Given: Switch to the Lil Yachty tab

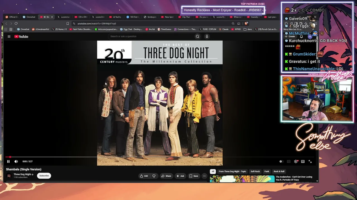Looking at the screenshot, I should tap(115, 17).
